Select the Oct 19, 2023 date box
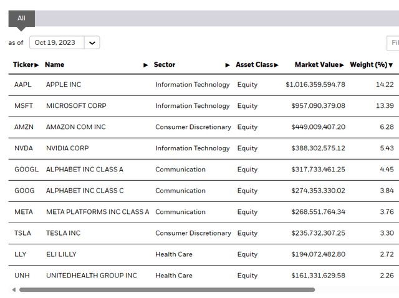Image resolution: width=399 pixels, height=298 pixels. click(x=55, y=43)
